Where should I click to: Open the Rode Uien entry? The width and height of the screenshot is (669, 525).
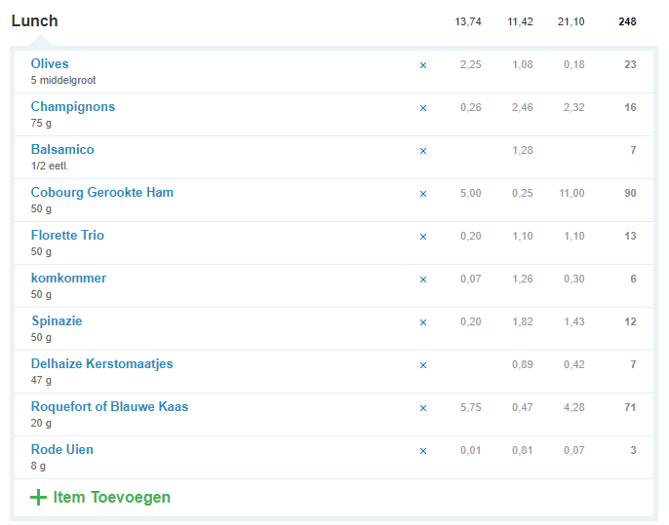(x=61, y=450)
